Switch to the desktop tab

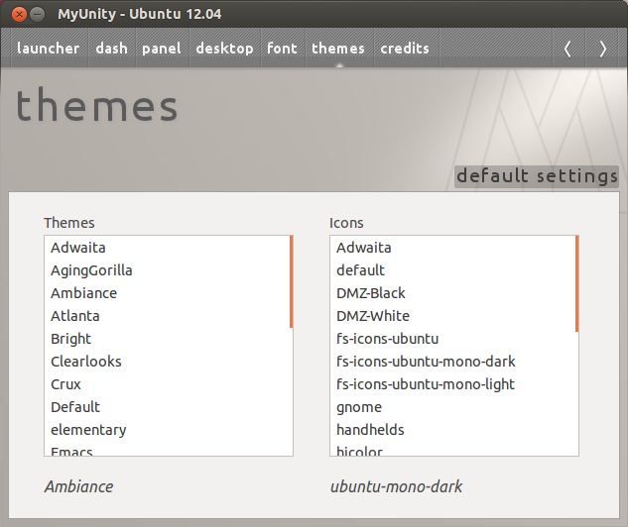(x=224, y=49)
